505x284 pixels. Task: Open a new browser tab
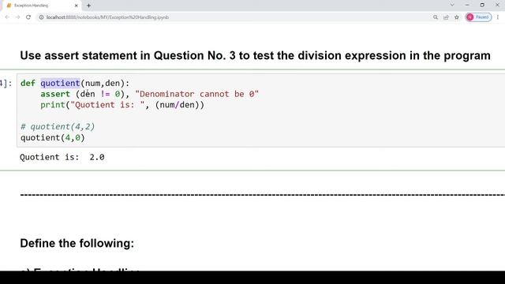pyautogui.click(x=88, y=6)
